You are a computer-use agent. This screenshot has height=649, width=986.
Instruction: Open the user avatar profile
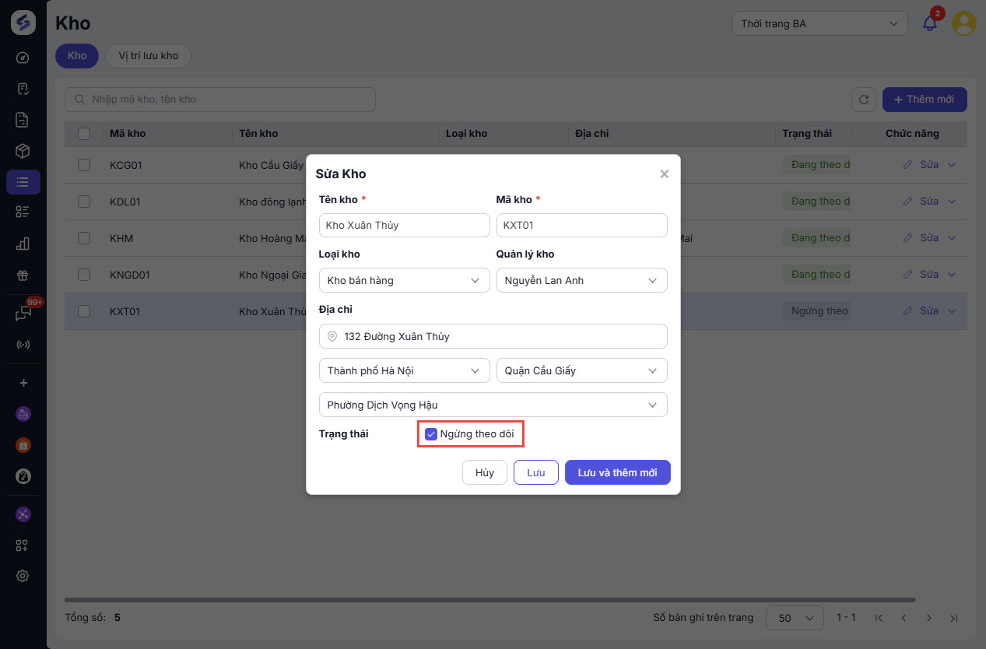point(964,23)
